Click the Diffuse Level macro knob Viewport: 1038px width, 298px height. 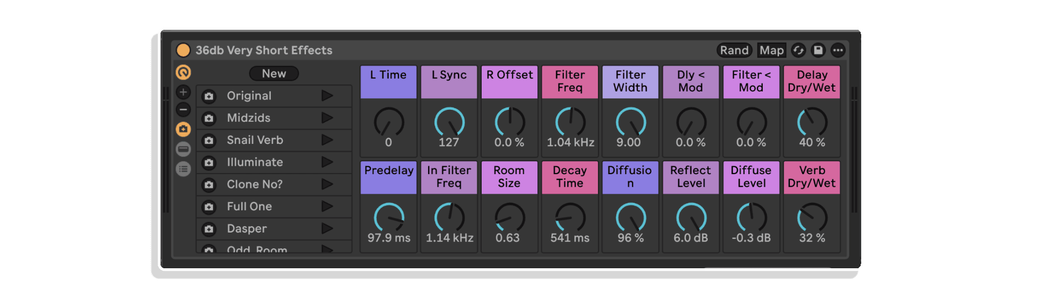(751, 217)
